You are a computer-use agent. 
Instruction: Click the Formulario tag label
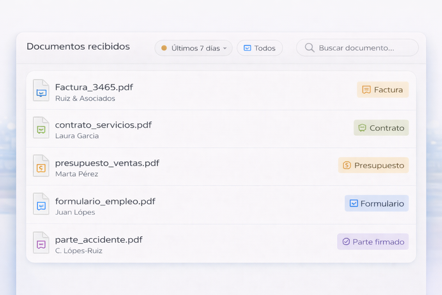(x=376, y=203)
